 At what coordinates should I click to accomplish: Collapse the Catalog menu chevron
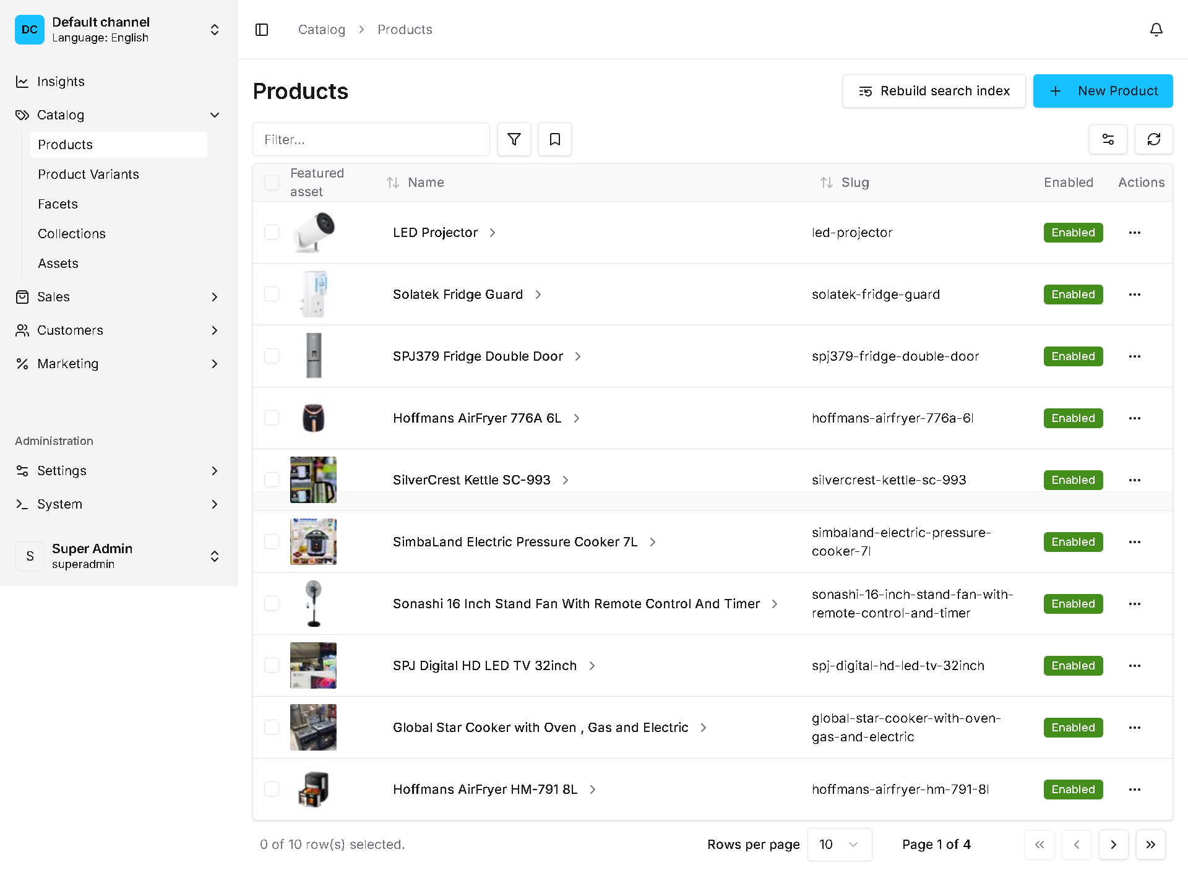click(x=215, y=115)
